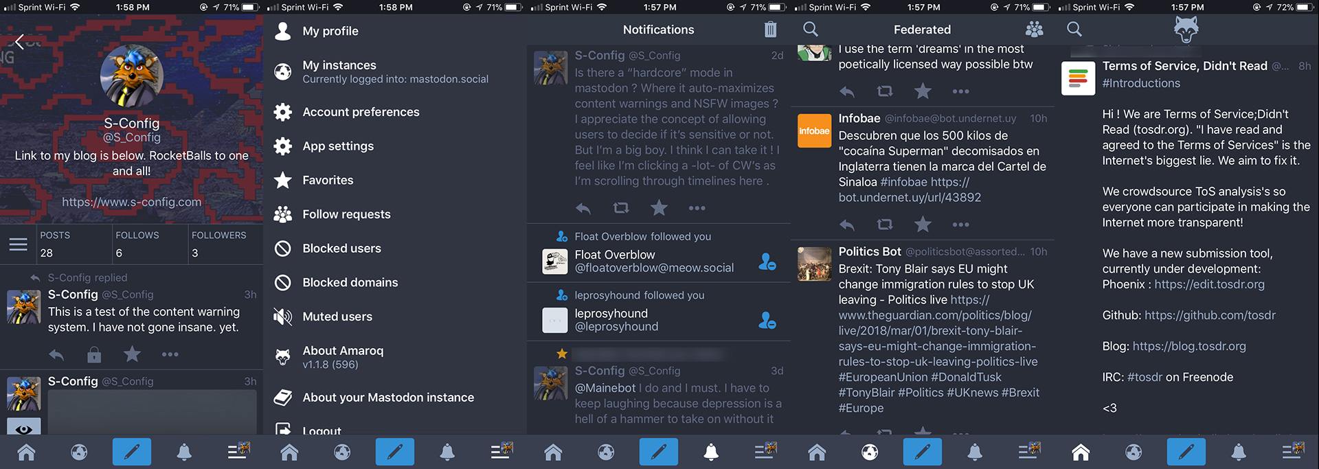Clear notifications with the trash icon
1319x469 pixels.
770,30
